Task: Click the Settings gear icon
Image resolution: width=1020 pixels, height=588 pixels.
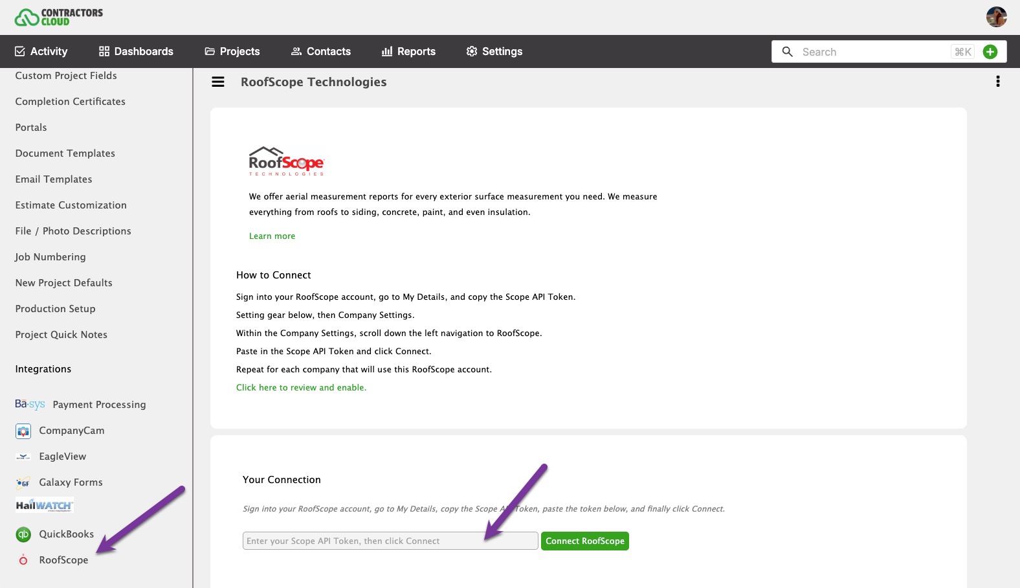Action: 472,51
